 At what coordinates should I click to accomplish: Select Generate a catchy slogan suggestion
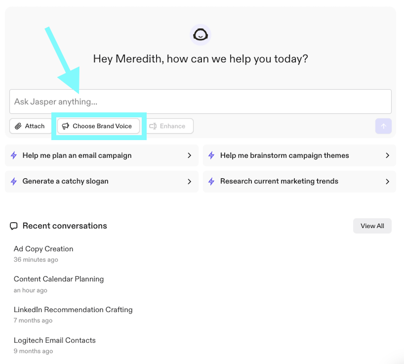[102, 181]
